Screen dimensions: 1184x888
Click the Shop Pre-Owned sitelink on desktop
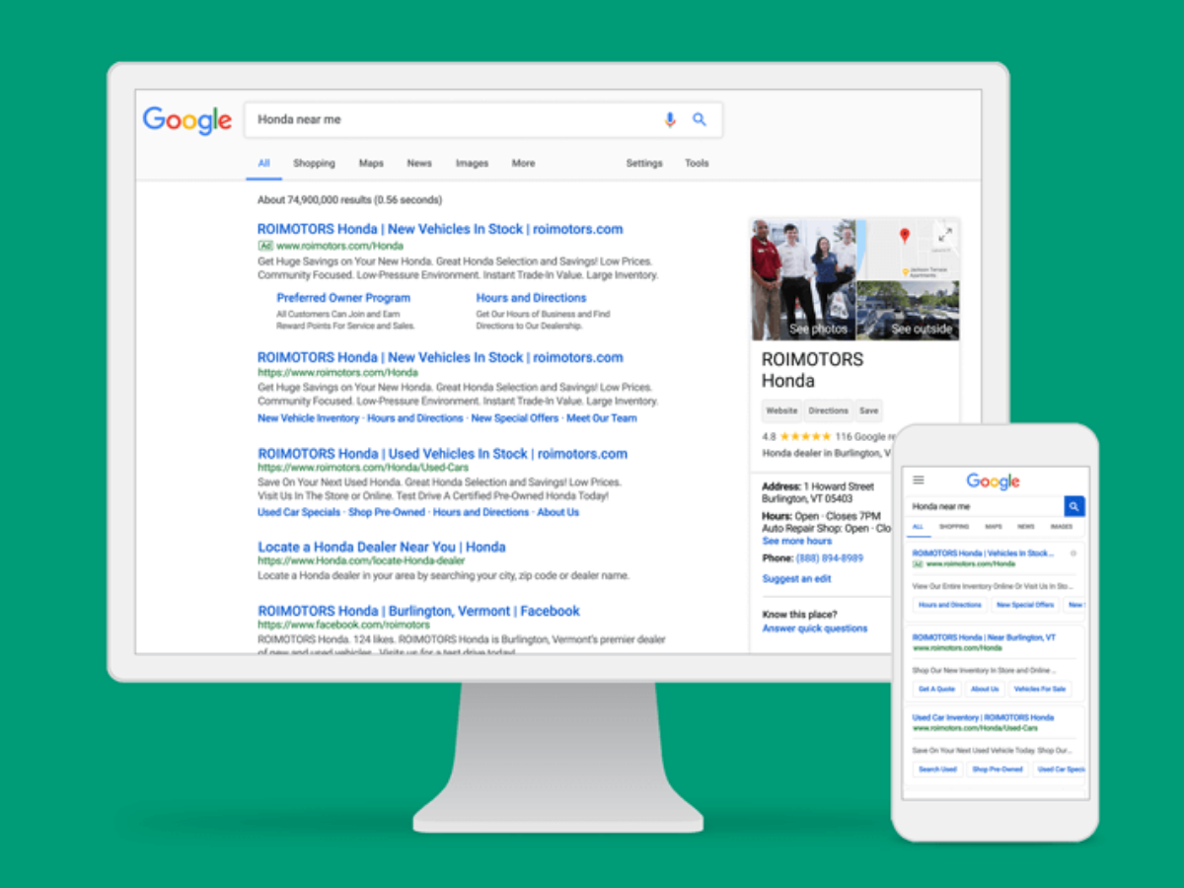(387, 512)
